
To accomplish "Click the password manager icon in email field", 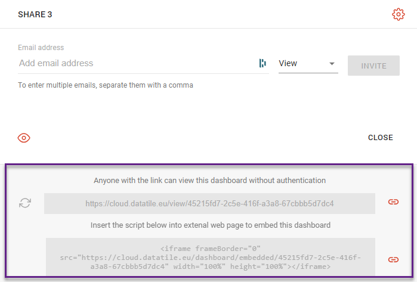I will tap(262, 63).
